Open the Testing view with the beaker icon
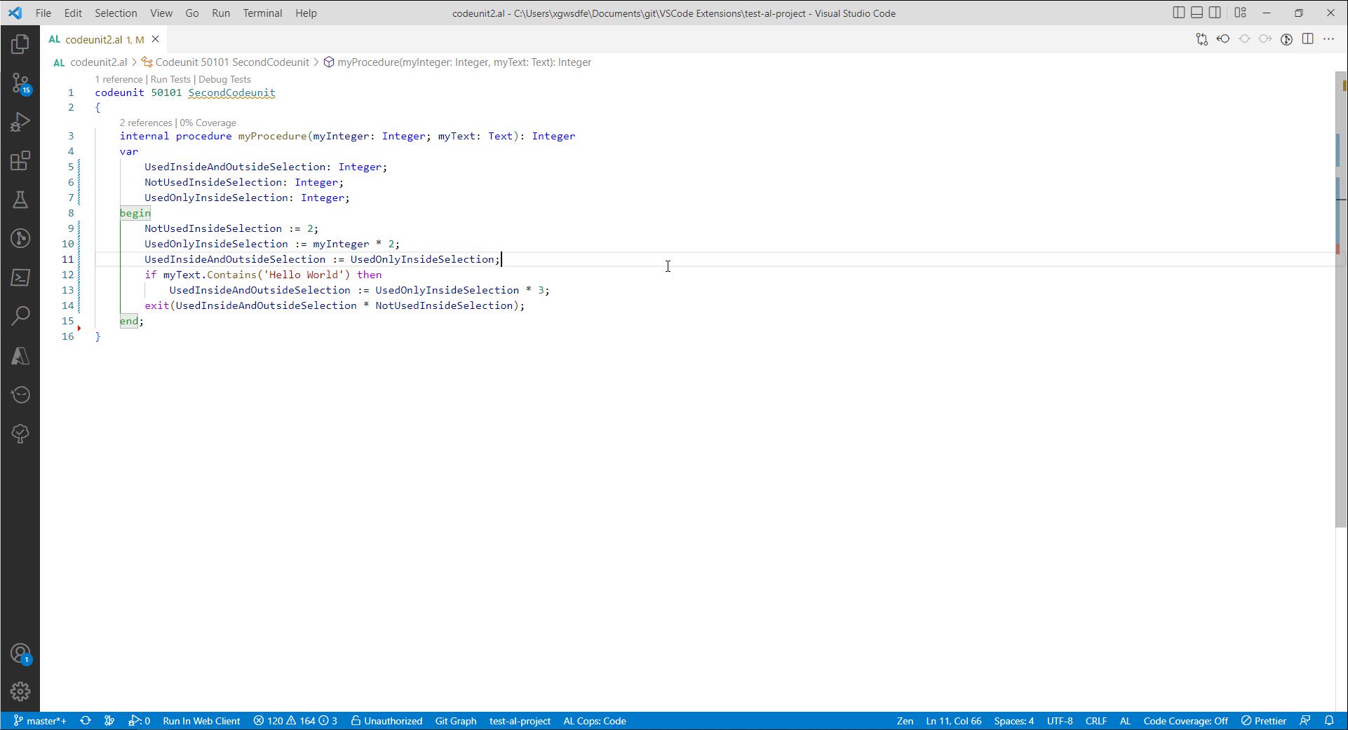 (20, 199)
